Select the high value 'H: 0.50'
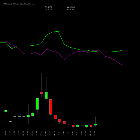 coord(71,7)
